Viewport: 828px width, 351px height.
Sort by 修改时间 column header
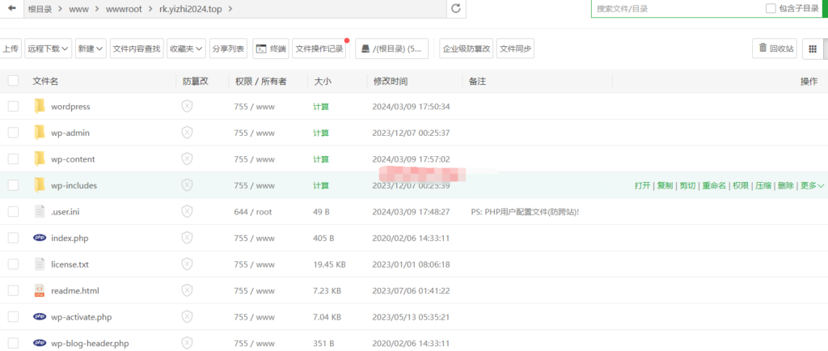pyautogui.click(x=391, y=82)
